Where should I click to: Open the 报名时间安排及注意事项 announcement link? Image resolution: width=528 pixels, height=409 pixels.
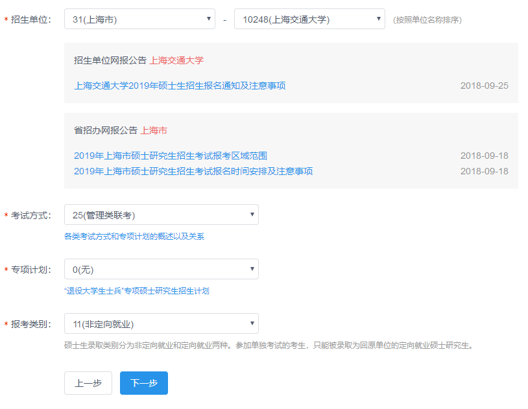click(193, 171)
